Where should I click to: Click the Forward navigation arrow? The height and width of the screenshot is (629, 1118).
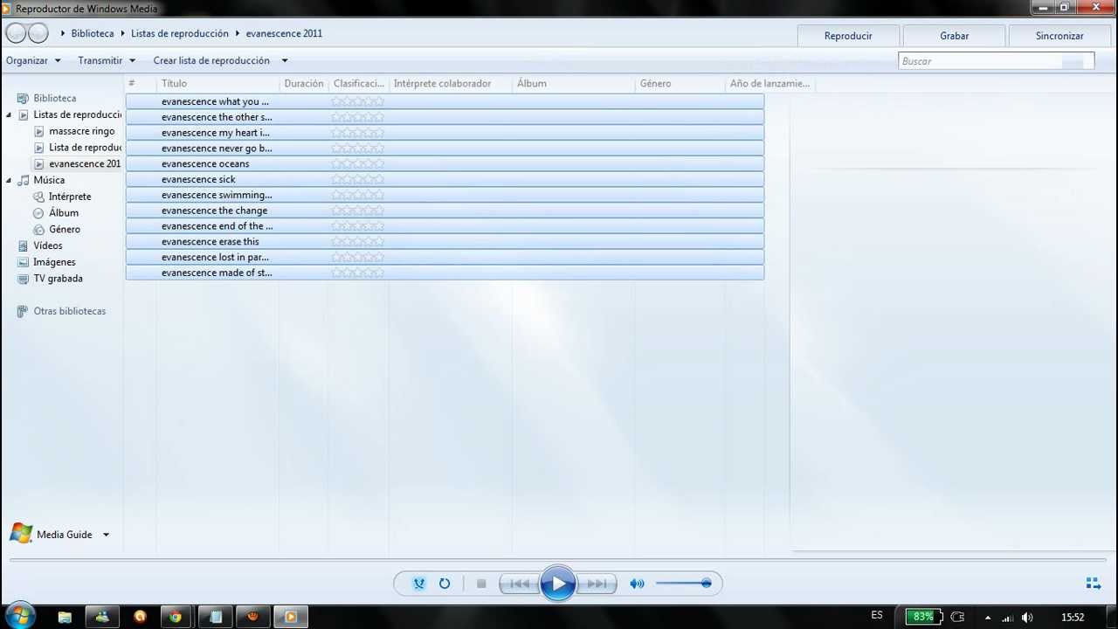(38, 33)
